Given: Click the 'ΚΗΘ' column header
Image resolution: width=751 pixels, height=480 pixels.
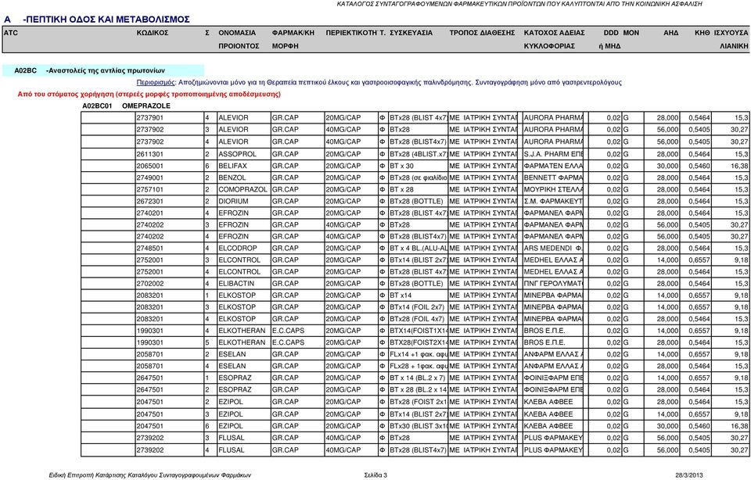Looking at the screenshot, I should pyautogui.click(x=702, y=33).
